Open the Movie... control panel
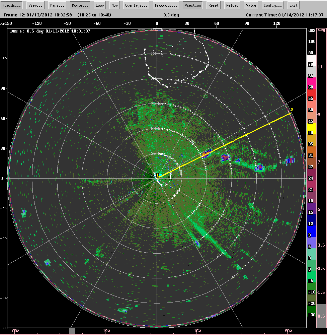Screen dimensions: 327x335 point(80,5)
